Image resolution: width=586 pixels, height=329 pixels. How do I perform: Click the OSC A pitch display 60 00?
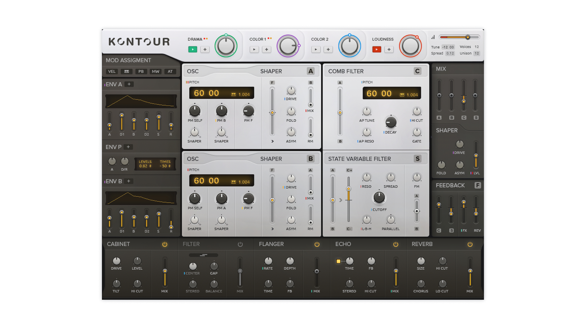click(206, 93)
